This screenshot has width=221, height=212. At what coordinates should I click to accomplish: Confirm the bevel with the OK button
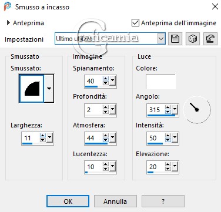pos(68,201)
